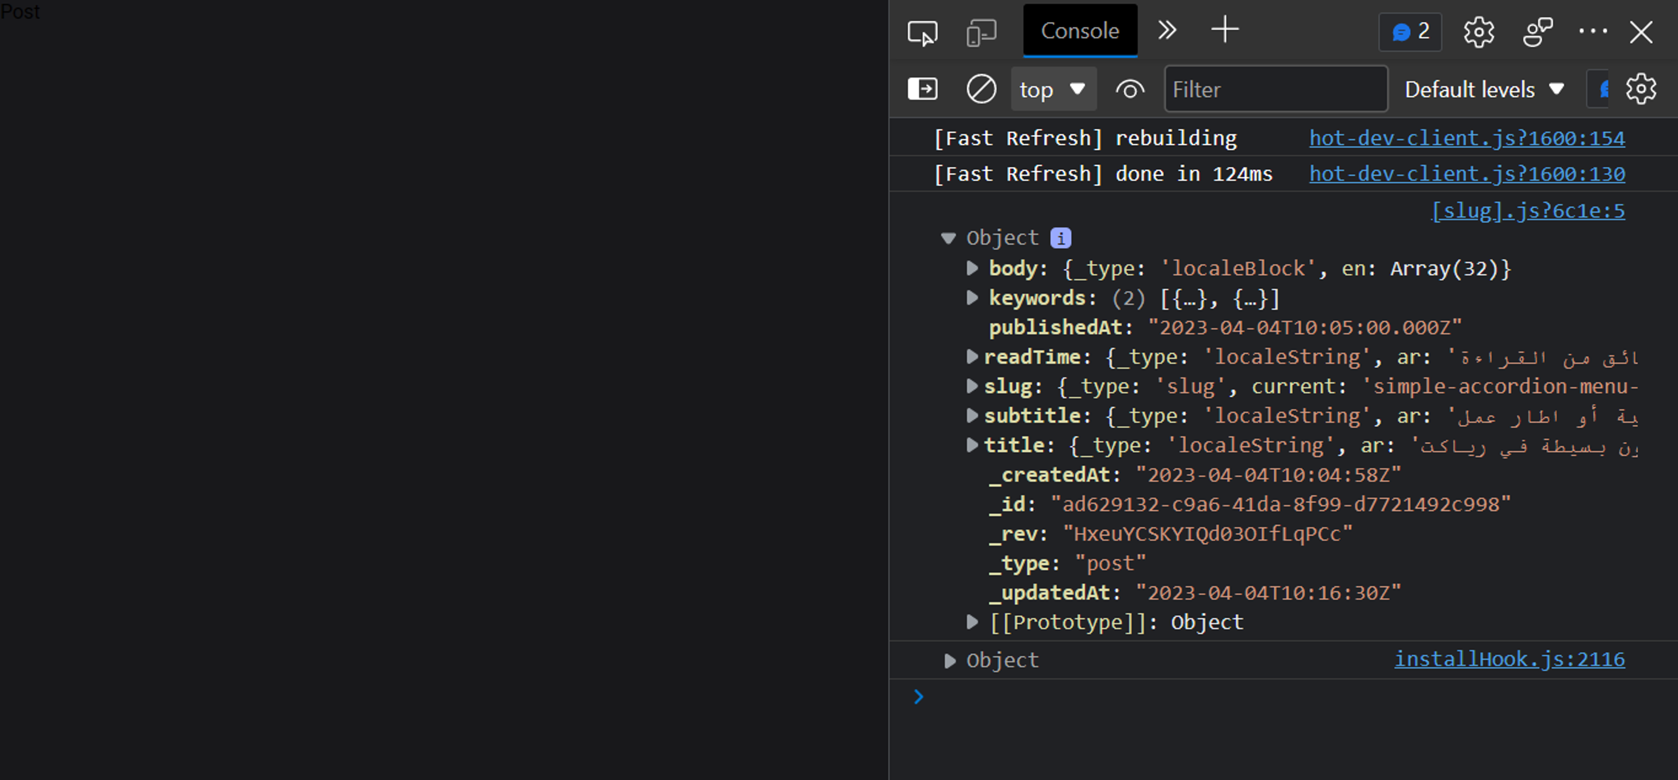Open the three-dots customize menu
The height and width of the screenshot is (780, 1678).
[1593, 31]
